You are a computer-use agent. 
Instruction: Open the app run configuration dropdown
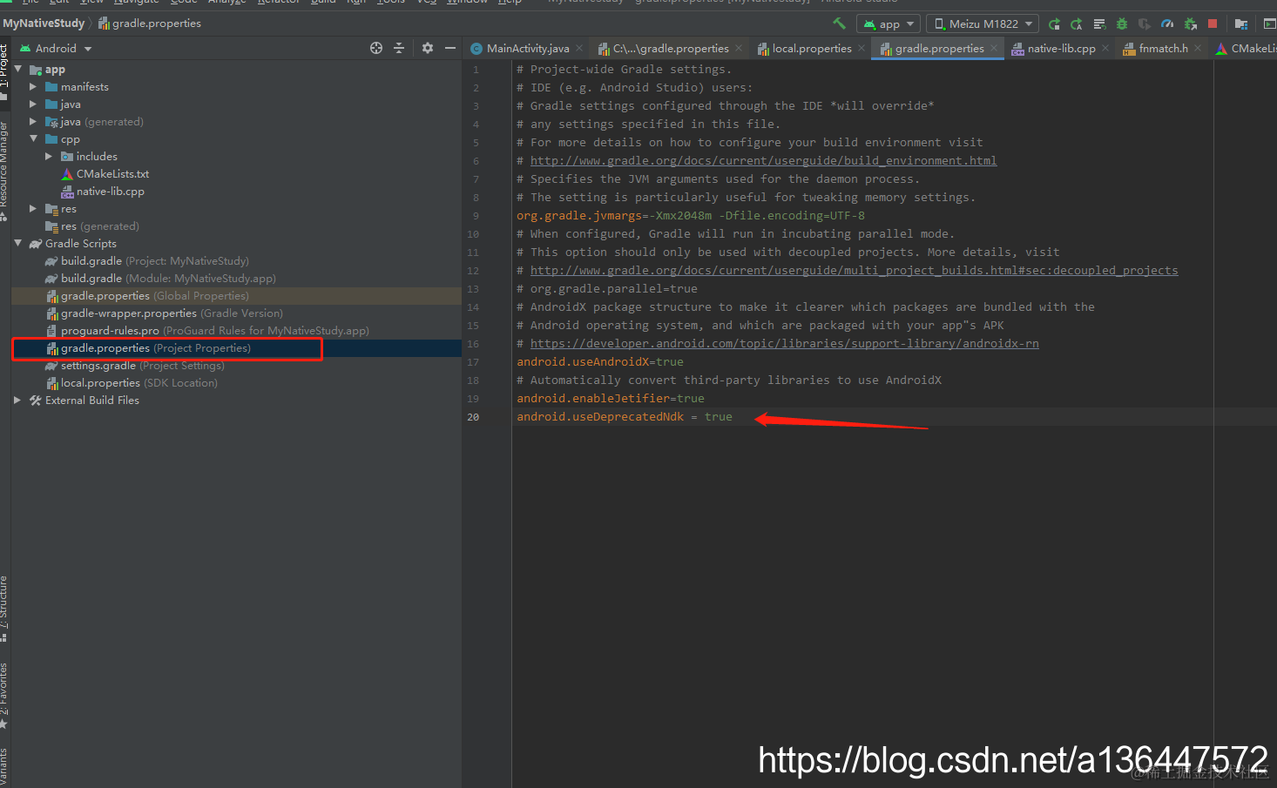888,24
